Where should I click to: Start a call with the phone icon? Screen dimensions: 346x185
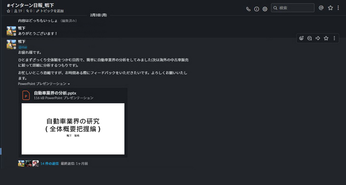[x=248, y=9]
